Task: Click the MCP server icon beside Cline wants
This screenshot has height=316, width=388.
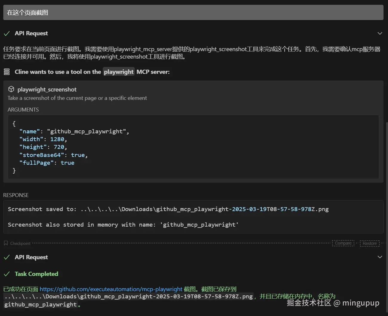Action: (x=7, y=72)
